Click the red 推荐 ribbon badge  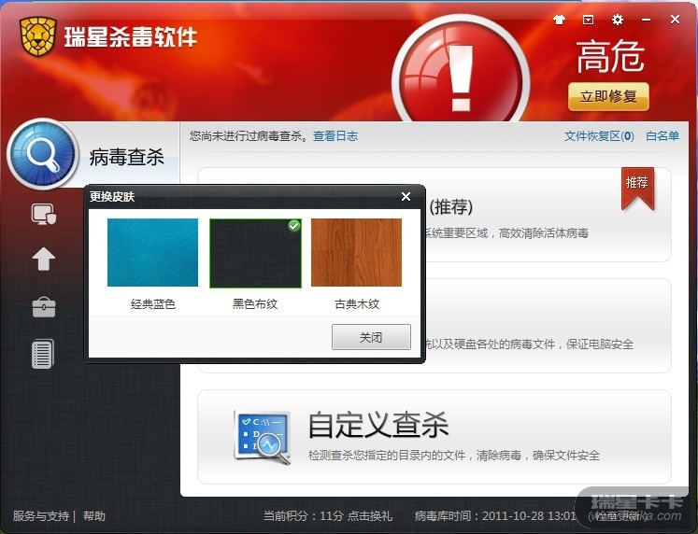tap(637, 188)
